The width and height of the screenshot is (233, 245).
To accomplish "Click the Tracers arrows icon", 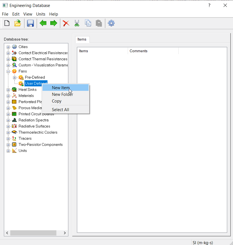I will (14, 138).
